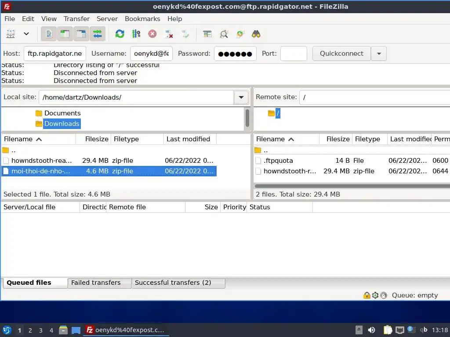Toggle transfer queue display
This screenshot has height=337, width=450.
tap(98, 34)
